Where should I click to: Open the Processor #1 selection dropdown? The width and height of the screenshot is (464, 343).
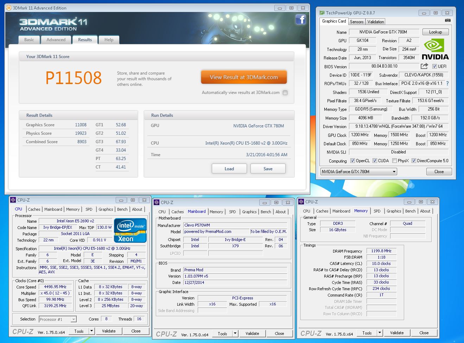[x=58, y=319]
